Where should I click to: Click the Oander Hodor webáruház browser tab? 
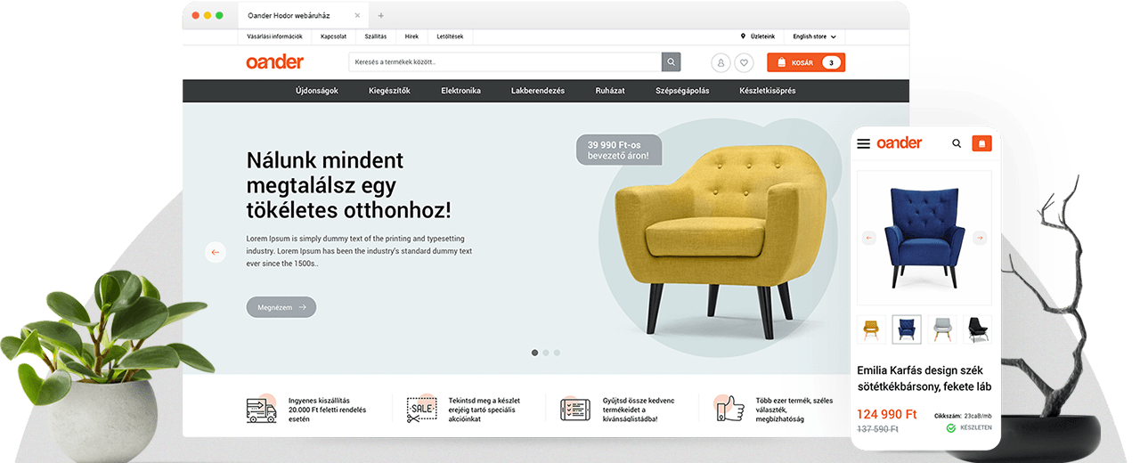[x=303, y=15]
